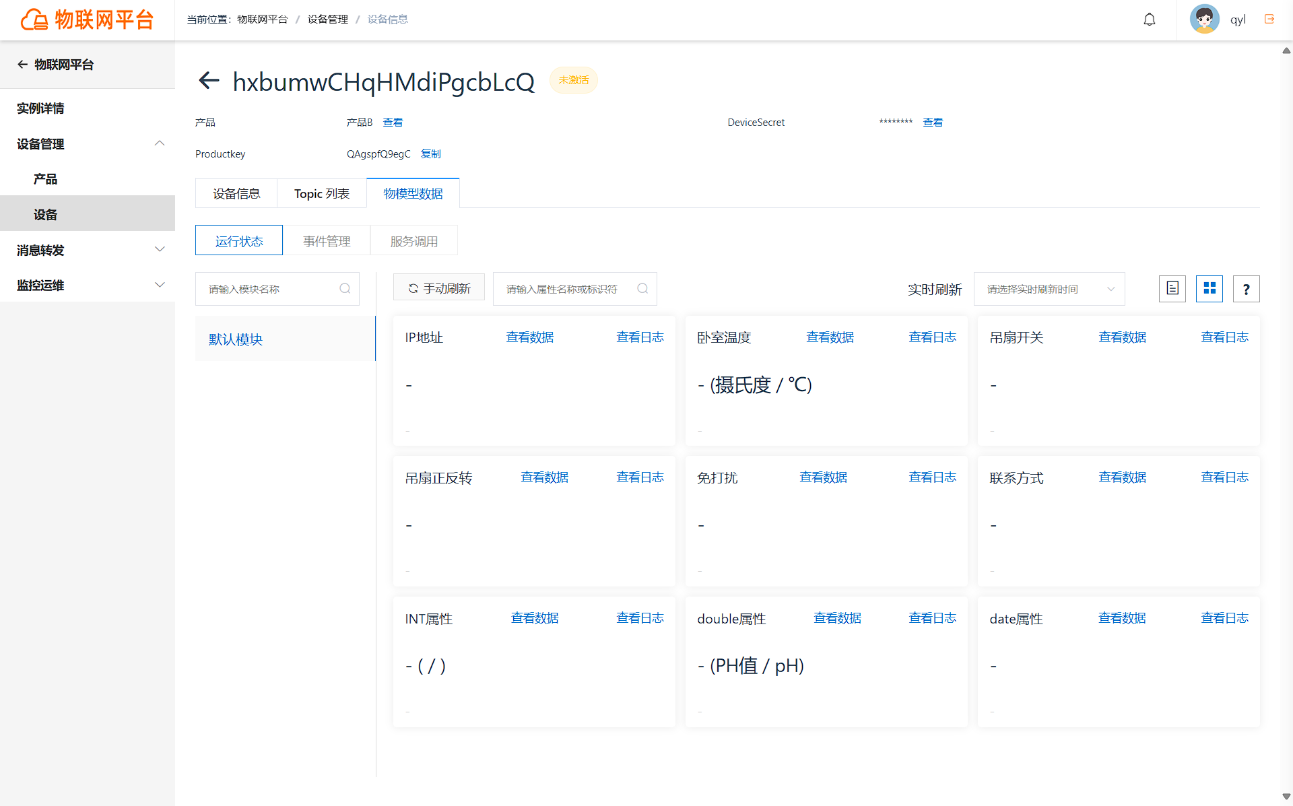
Task: Click the device name hxbumwCHqHMdiPgcbLcQ
Action: pos(383,82)
